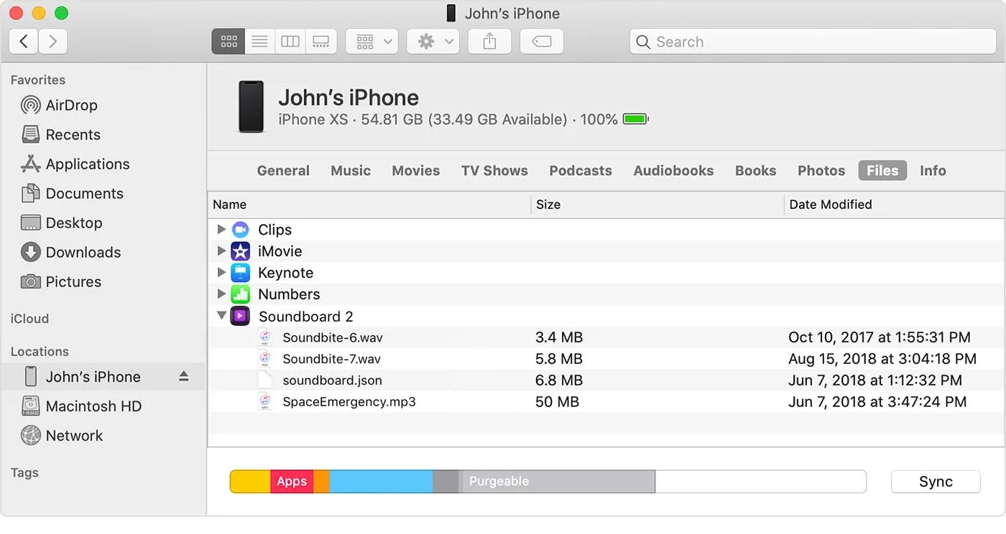Image resolution: width=1006 pixels, height=534 pixels.
Task: Switch to the Podcasts tab
Action: pyautogui.click(x=581, y=170)
